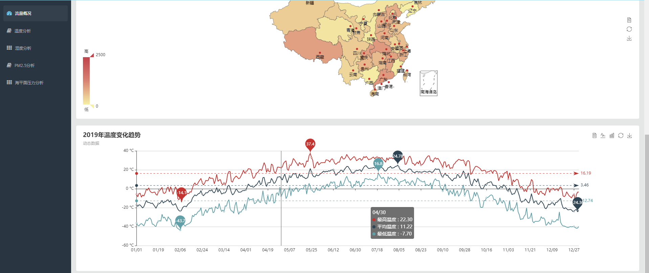The height and width of the screenshot is (273, 649).
Task: Click the 0 lower handle of color legend
Action: (92, 106)
